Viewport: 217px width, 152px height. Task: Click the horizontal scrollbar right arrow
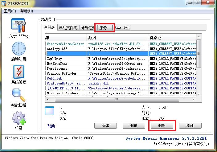pyautogui.click(x=194, y=99)
